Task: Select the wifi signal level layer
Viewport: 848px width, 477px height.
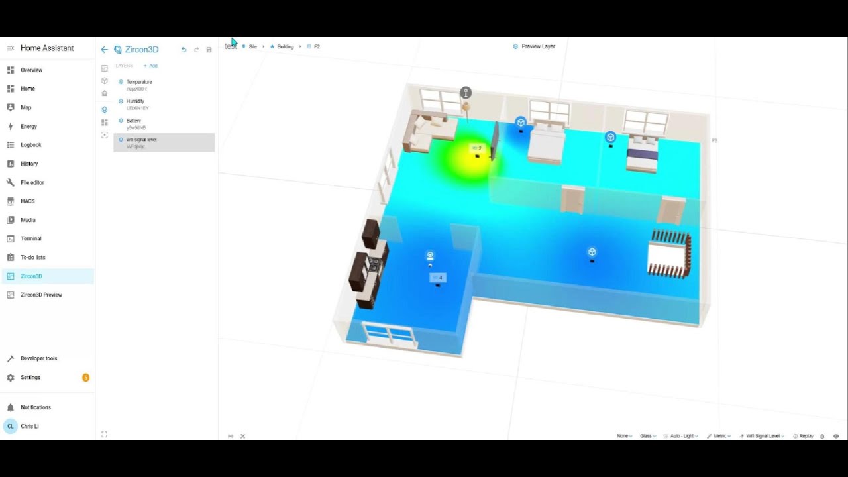Action: point(164,142)
